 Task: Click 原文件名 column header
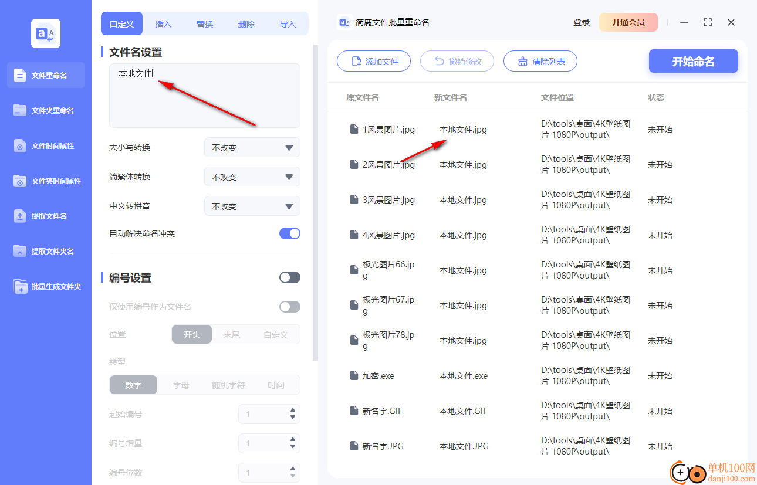pos(363,97)
